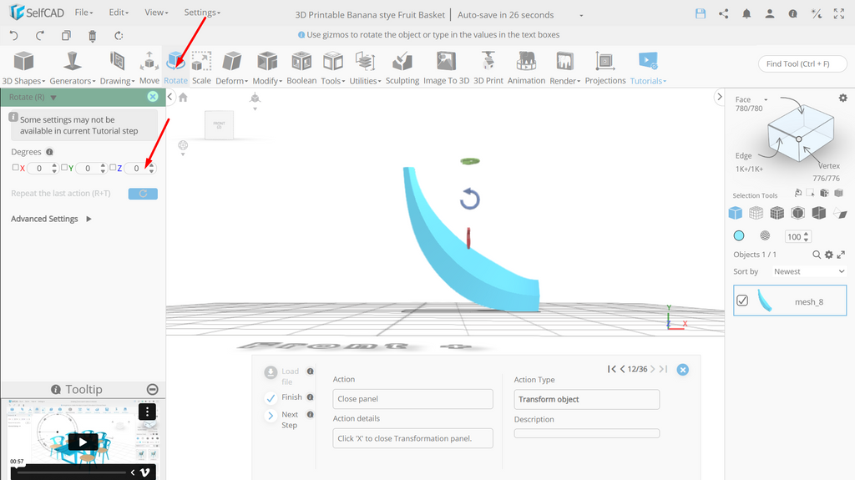
Task: Open the File menu
Action: pyautogui.click(x=84, y=12)
